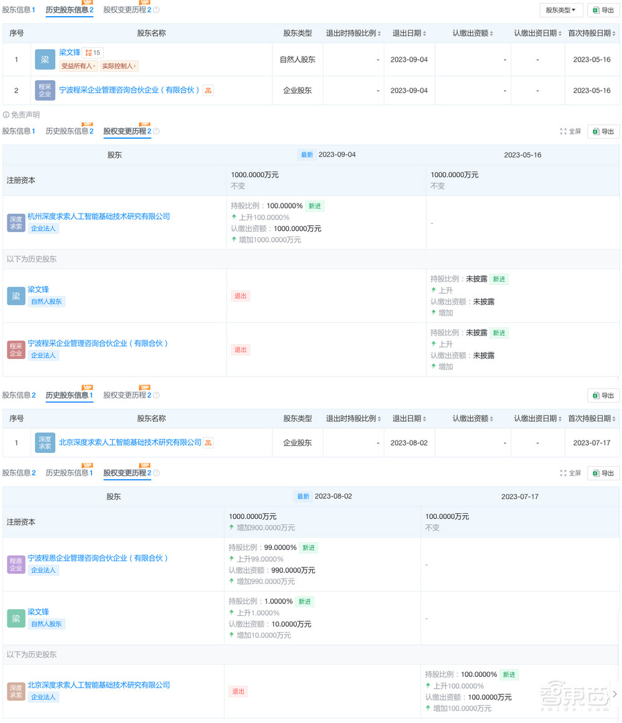Click the 程采企业 shareholder avatar icon
Image resolution: width=622 pixels, height=723 pixels.
pyautogui.click(x=45, y=90)
